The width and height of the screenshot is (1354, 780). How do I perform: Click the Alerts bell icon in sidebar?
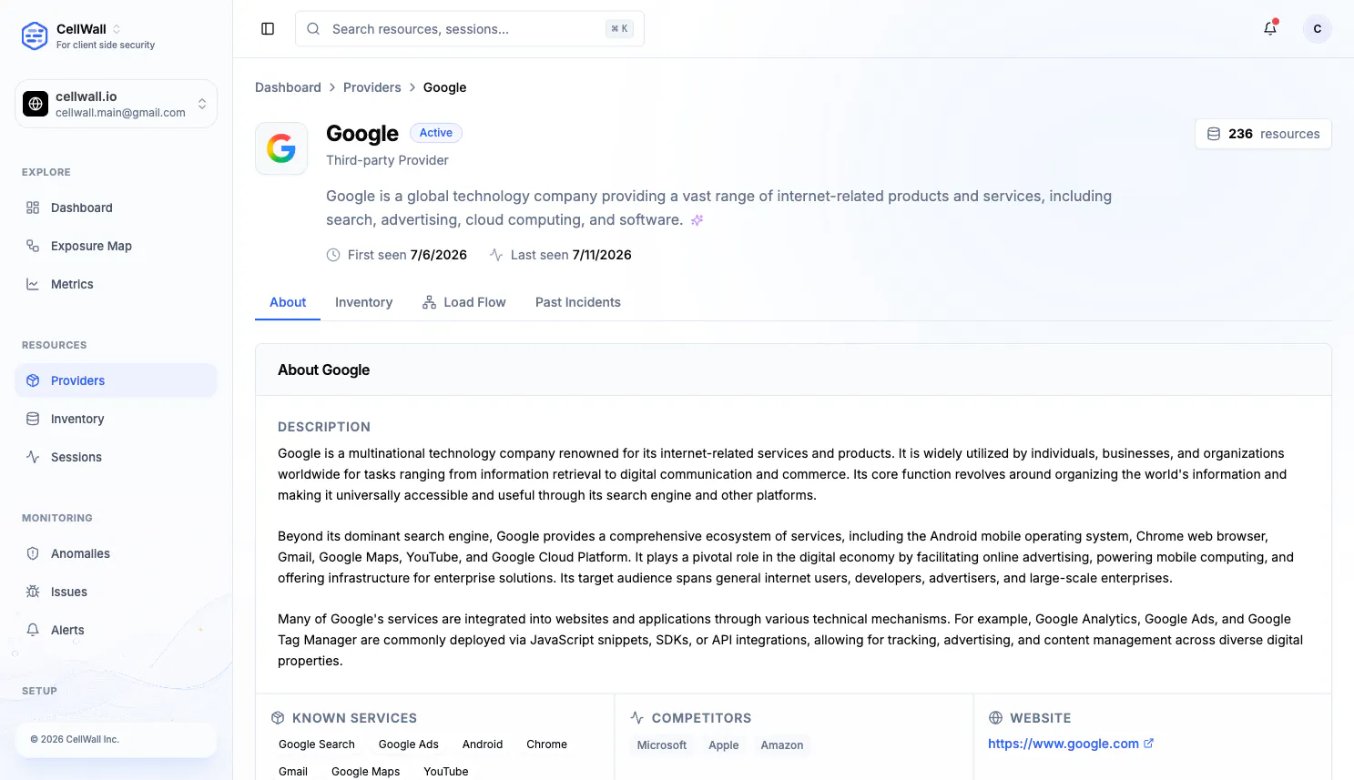[x=33, y=630]
